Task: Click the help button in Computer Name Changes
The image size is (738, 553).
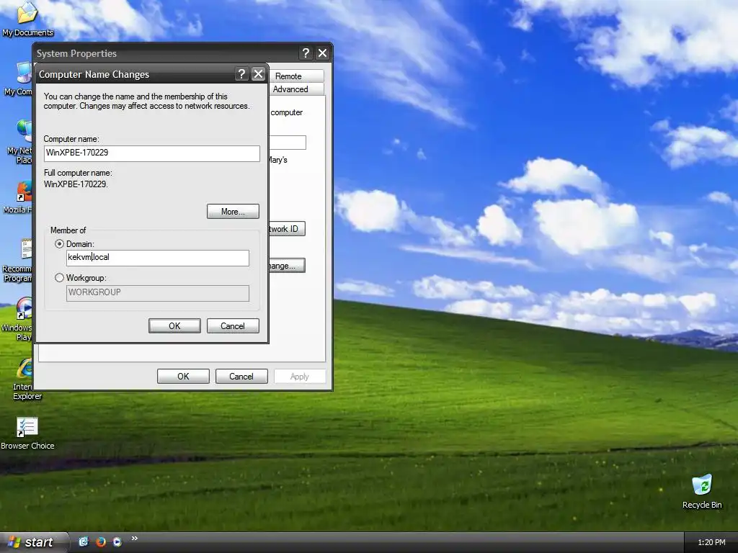Action: pyautogui.click(x=241, y=74)
